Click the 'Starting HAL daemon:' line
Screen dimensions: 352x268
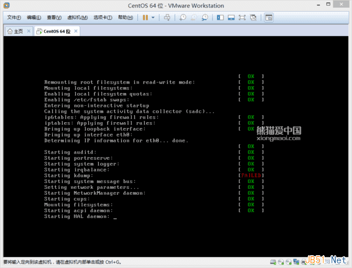77,216
